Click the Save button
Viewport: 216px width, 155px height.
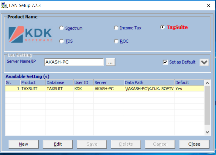pyautogui.click(x=92, y=144)
